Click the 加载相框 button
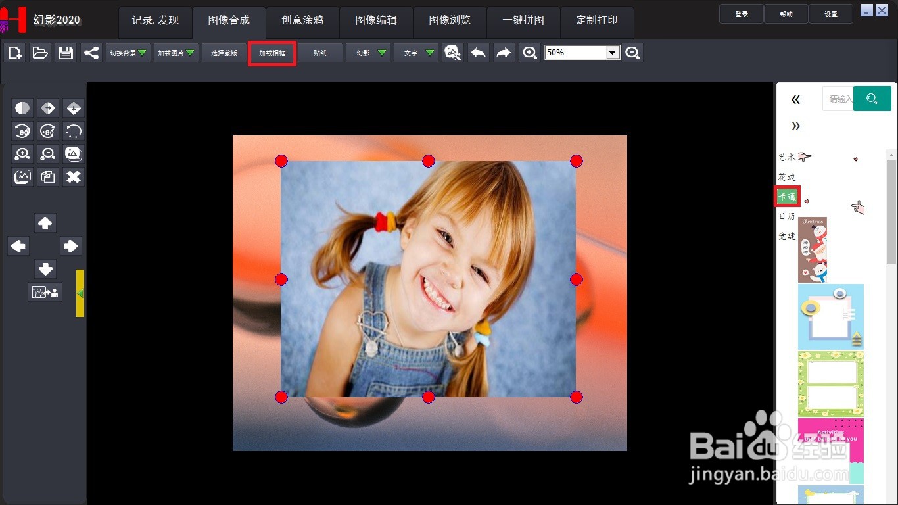 coord(272,53)
